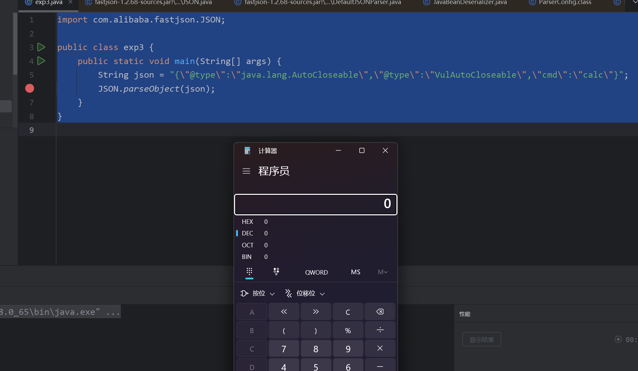The image size is (638, 371).
Task: Click the run gutter arrow beside main method
Action: (x=41, y=61)
